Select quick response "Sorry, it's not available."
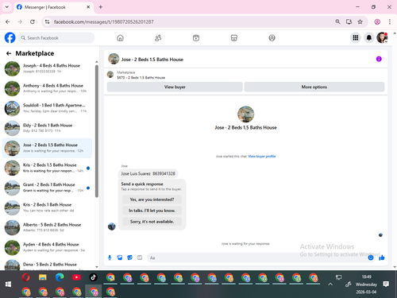 (152, 222)
